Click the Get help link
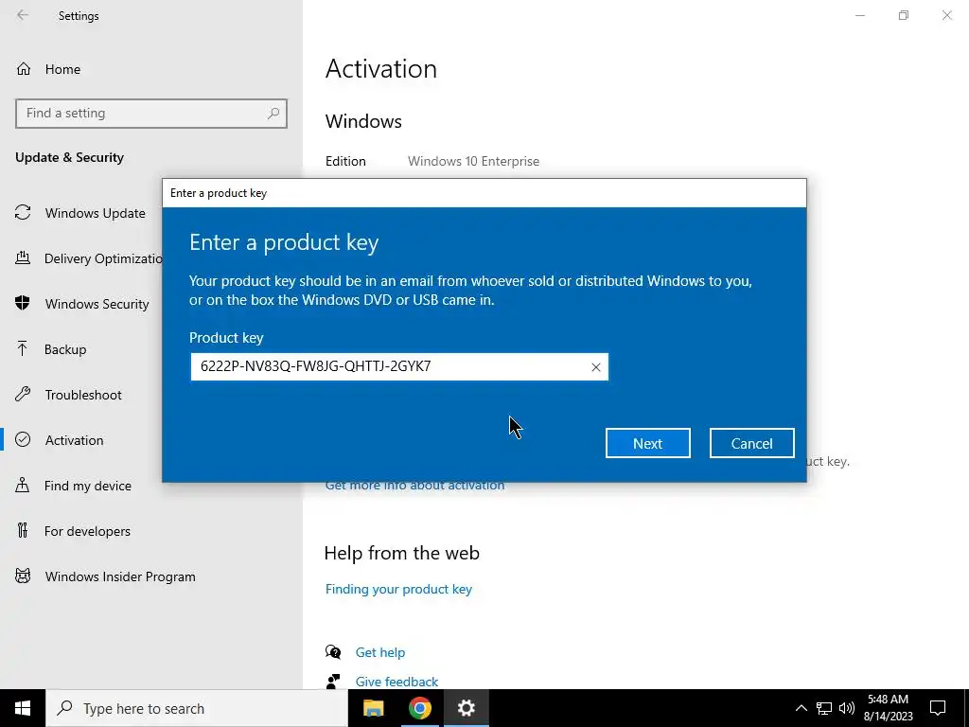The image size is (969, 727). point(380,652)
